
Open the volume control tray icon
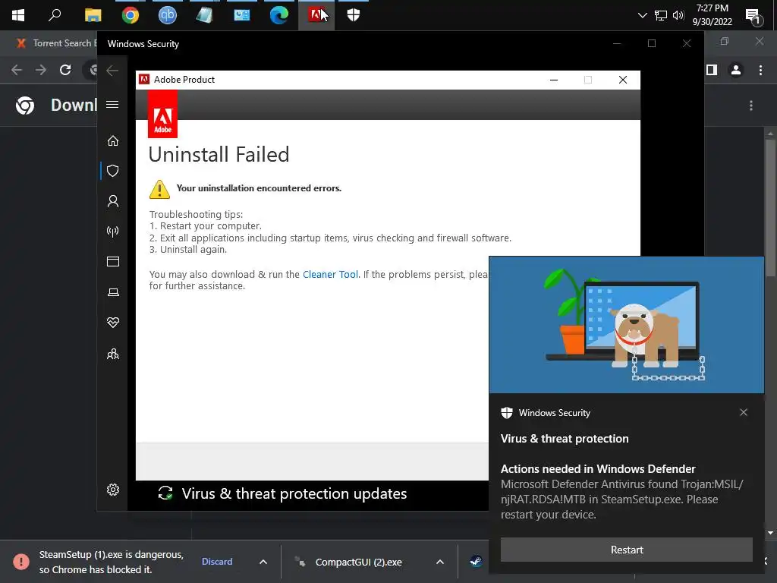coord(678,15)
